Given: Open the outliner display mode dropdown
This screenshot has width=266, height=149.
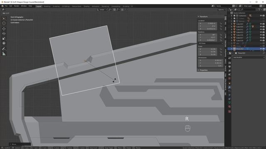Looking at the screenshot, I should click(236, 10).
